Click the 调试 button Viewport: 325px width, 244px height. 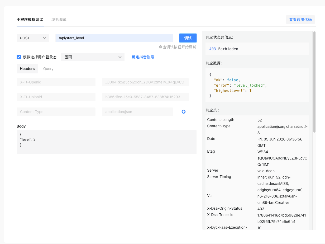click(188, 38)
